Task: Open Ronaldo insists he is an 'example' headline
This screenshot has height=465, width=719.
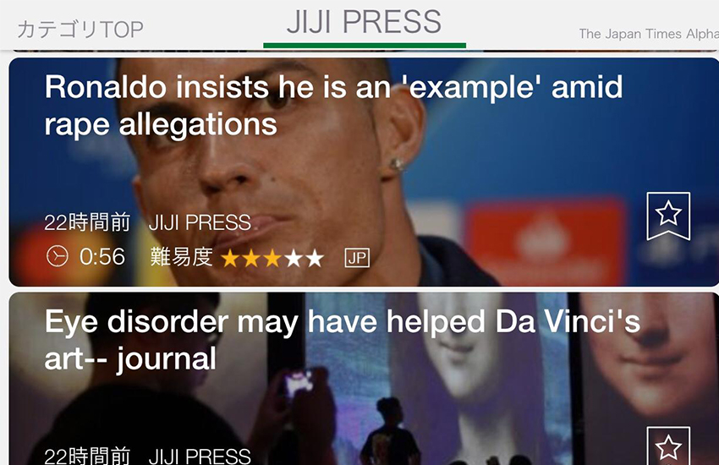Action: 334,106
